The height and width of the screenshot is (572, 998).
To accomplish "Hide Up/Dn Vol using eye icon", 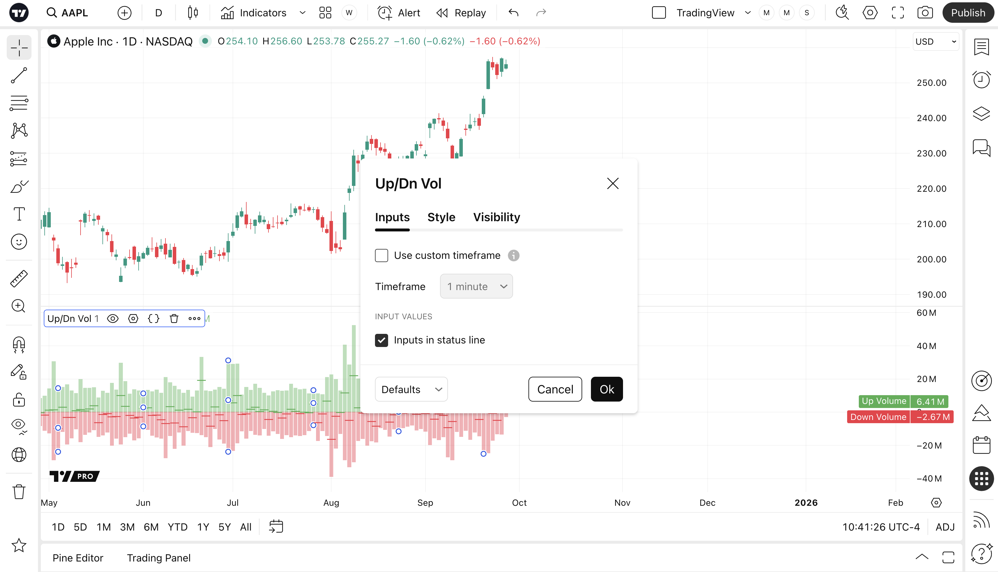I will point(113,319).
